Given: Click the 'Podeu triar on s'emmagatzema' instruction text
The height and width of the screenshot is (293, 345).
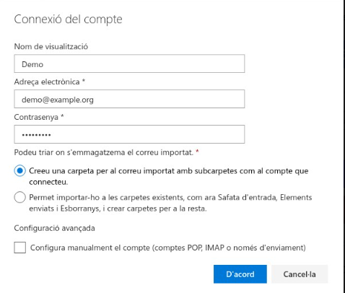Looking at the screenshot, I should coord(104,152).
